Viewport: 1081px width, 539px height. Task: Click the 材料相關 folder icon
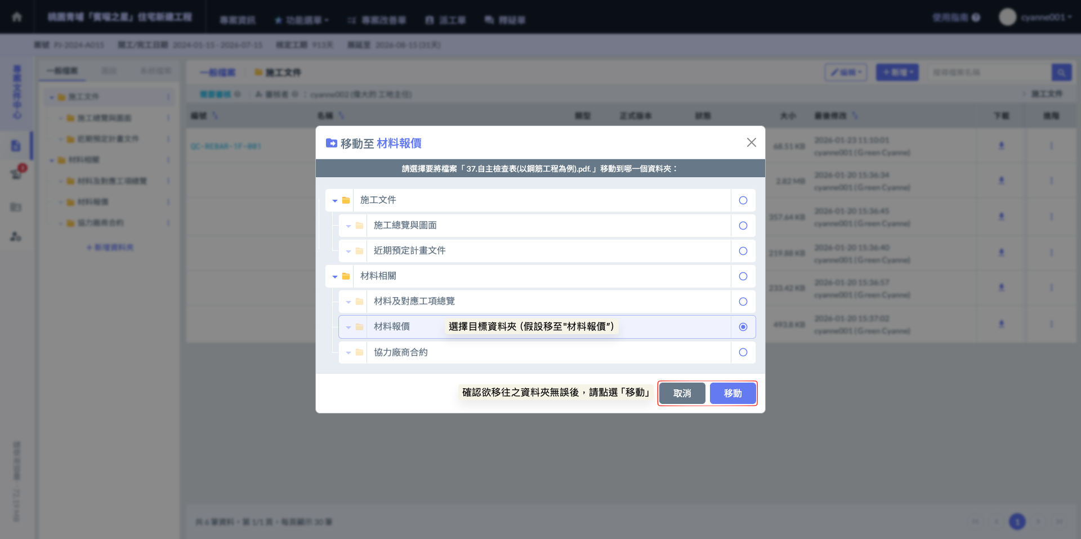click(x=346, y=276)
